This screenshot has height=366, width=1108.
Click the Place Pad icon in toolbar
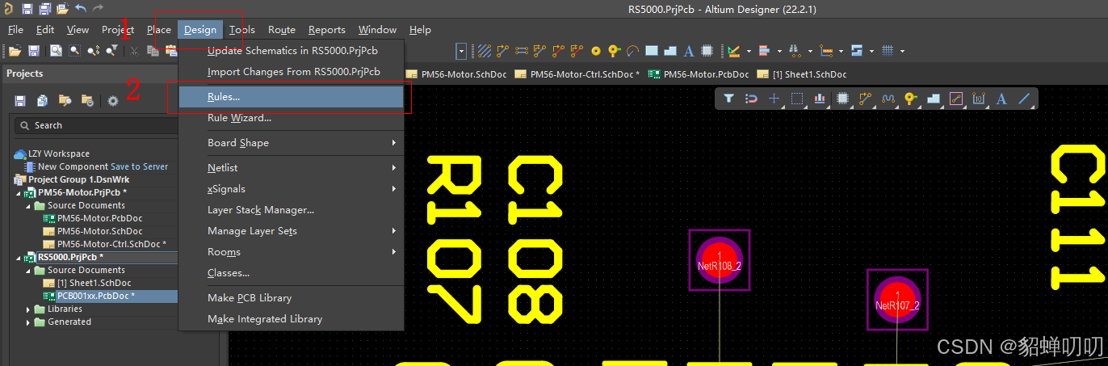click(596, 51)
